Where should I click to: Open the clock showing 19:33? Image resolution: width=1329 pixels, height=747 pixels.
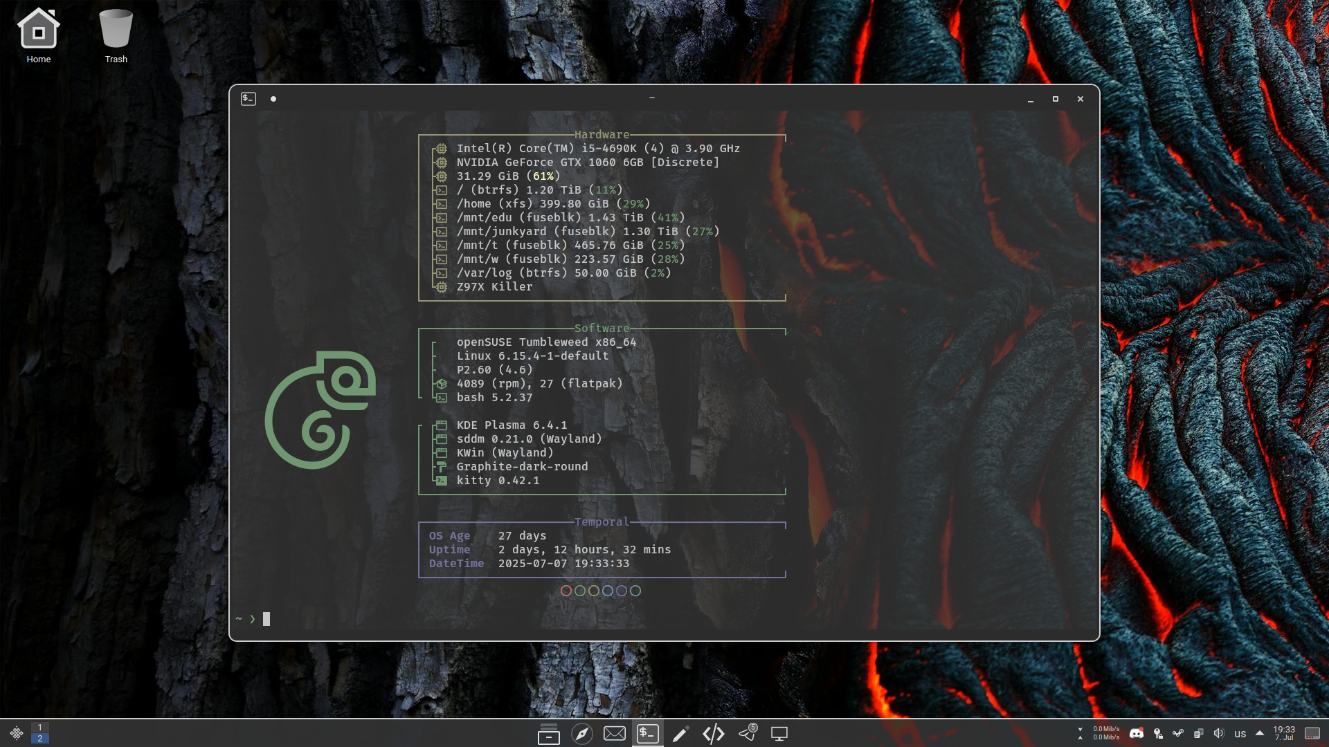coord(1284,733)
